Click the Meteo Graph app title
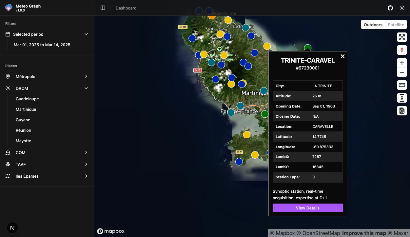Viewport: 410px width, 237px height. (28, 6)
